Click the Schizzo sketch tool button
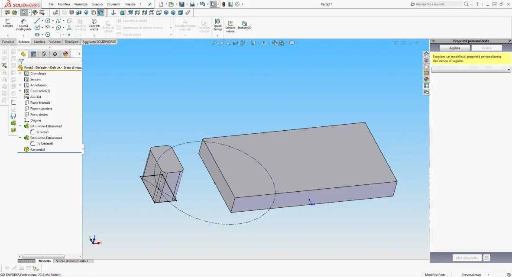Viewport: 512px width, 277px height. pyautogui.click(x=8, y=23)
